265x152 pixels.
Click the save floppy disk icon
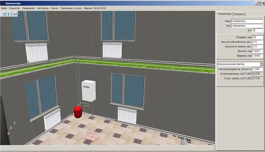tap(15, 14)
